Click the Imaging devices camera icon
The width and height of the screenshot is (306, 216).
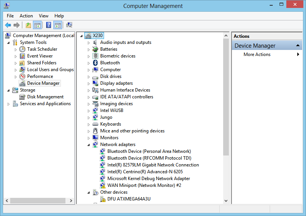click(95, 104)
